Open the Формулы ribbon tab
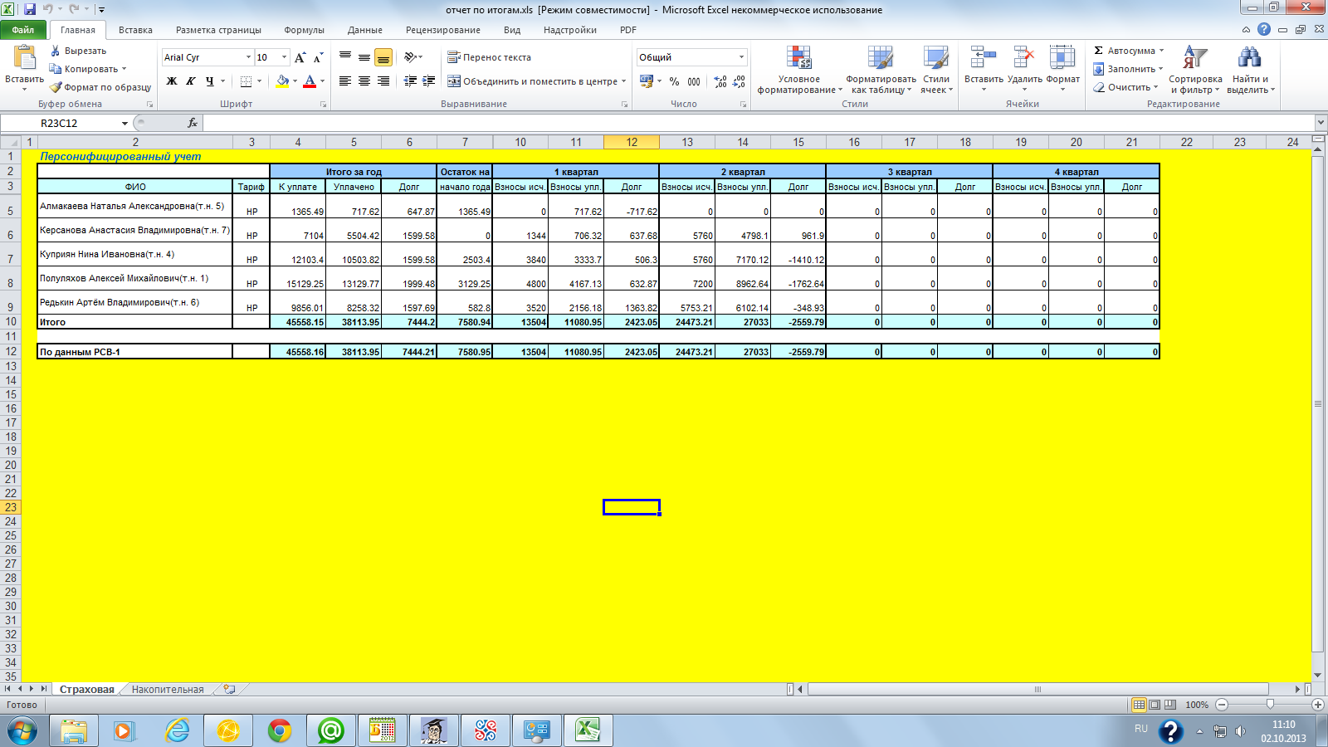 click(x=304, y=30)
